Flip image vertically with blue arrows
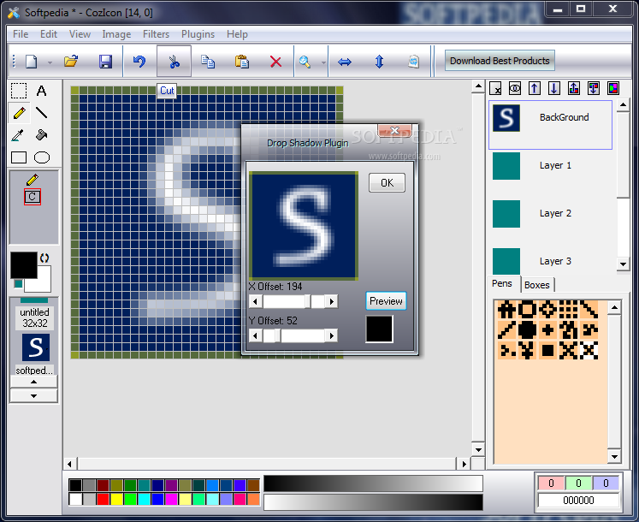 point(379,62)
